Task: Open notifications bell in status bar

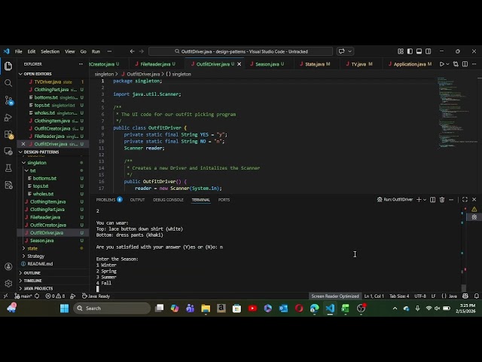Action: point(477,296)
